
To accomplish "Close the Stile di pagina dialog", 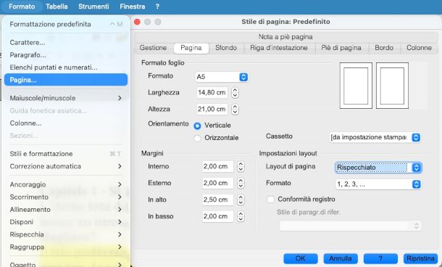I will point(137,22).
